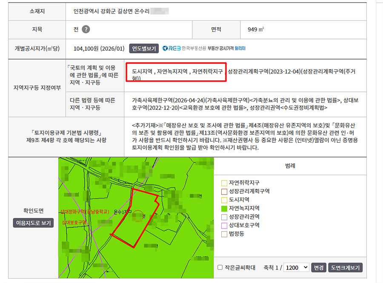The image size is (383, 283).
Task: Click the 도시지역 , 자연녹지지역 , 자연취락지구 text
Action: 177,71
